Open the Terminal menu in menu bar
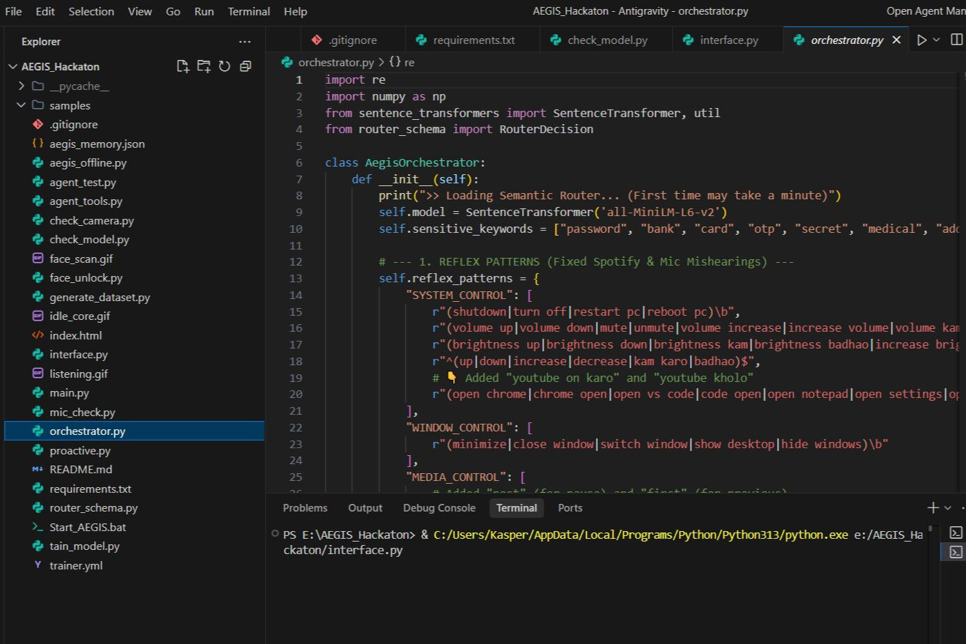Image resolution: width=966 pixels, height=644 pixels. [x=248, y=11]
